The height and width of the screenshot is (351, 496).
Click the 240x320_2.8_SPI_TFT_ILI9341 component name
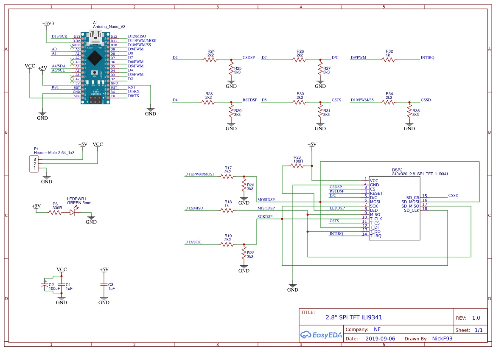420,174
